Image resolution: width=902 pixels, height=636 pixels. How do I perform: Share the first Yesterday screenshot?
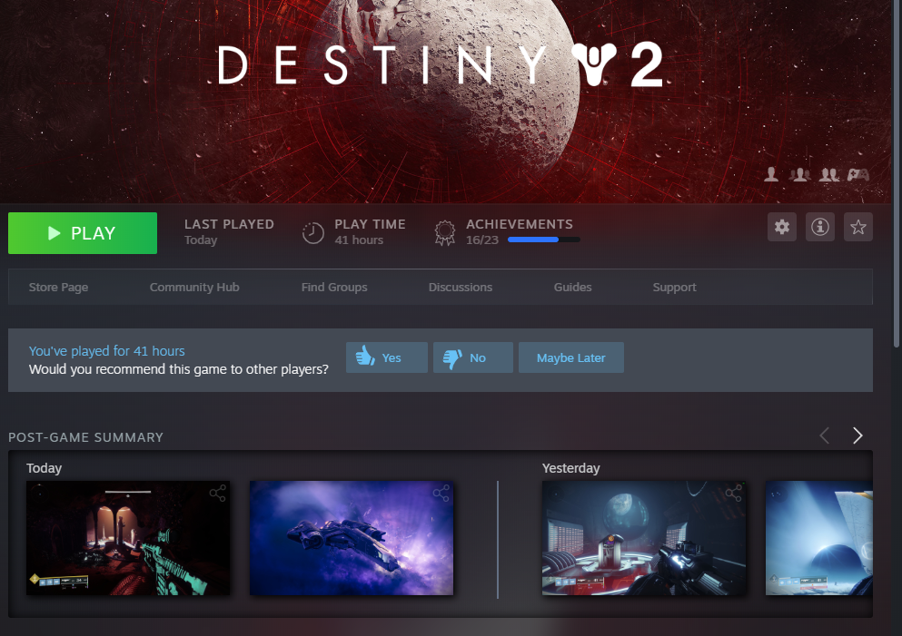point(733,493)
